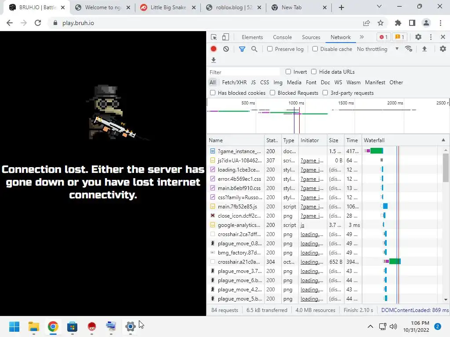
Task: Select the All request filter
Action: [212, 82]
